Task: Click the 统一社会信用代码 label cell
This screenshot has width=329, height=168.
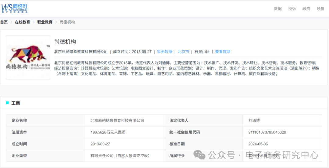Action: 203,132
